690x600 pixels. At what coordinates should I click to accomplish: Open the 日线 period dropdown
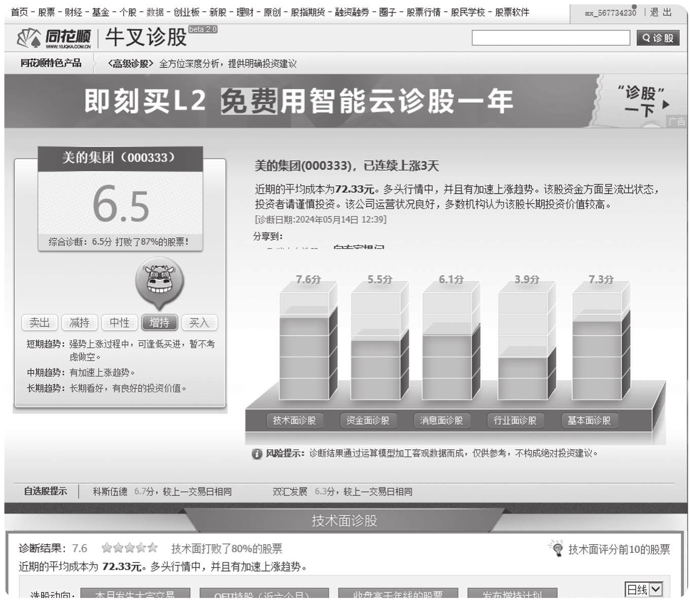coord(643,589)
